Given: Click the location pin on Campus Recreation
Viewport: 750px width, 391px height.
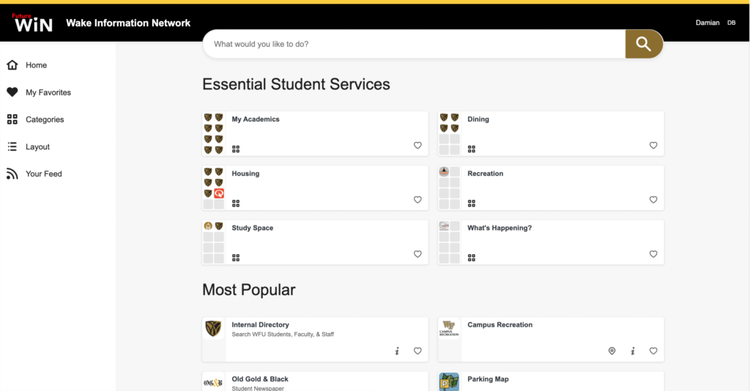Looking at the screenshot, I should coord(612,351).
